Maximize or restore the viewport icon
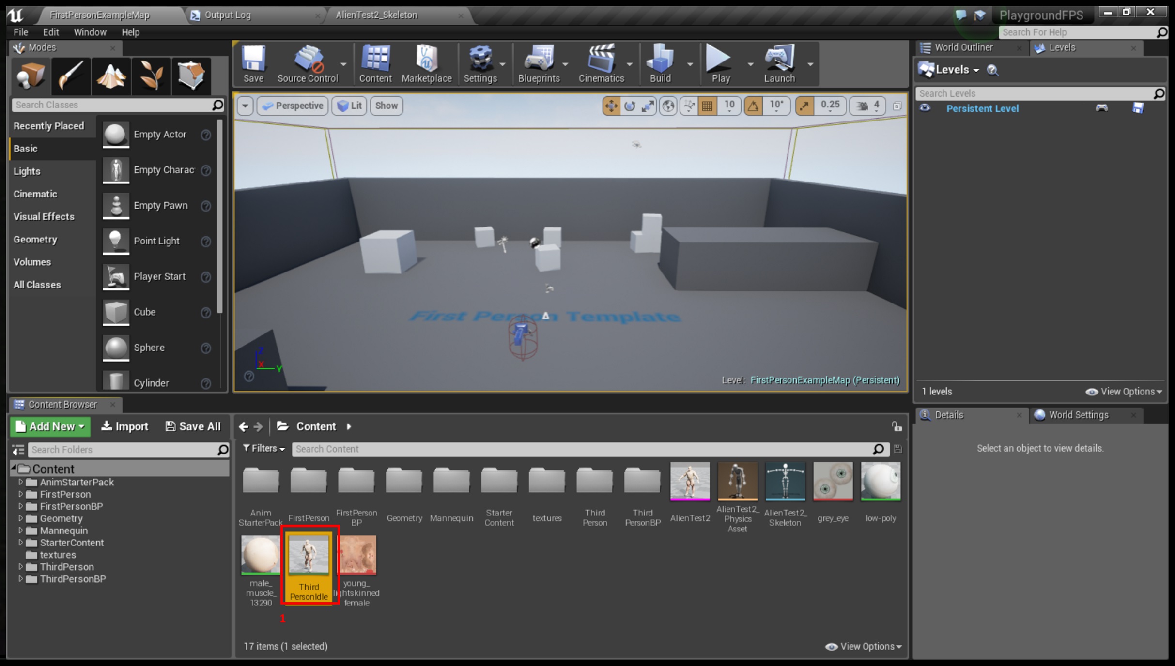The image size is (1175, 666). [x=897, y=106]
